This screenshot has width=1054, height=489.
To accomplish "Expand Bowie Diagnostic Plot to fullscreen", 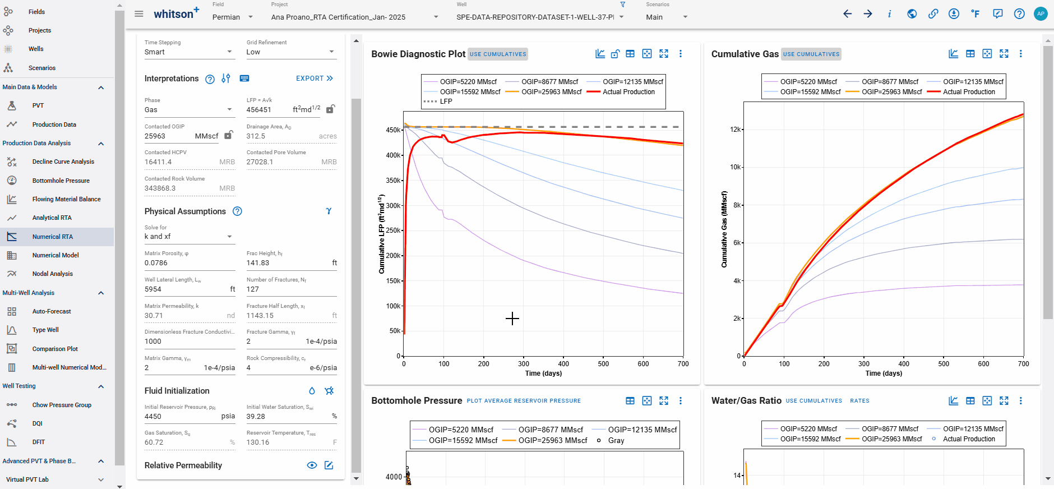I will click(x=664, y=54).
